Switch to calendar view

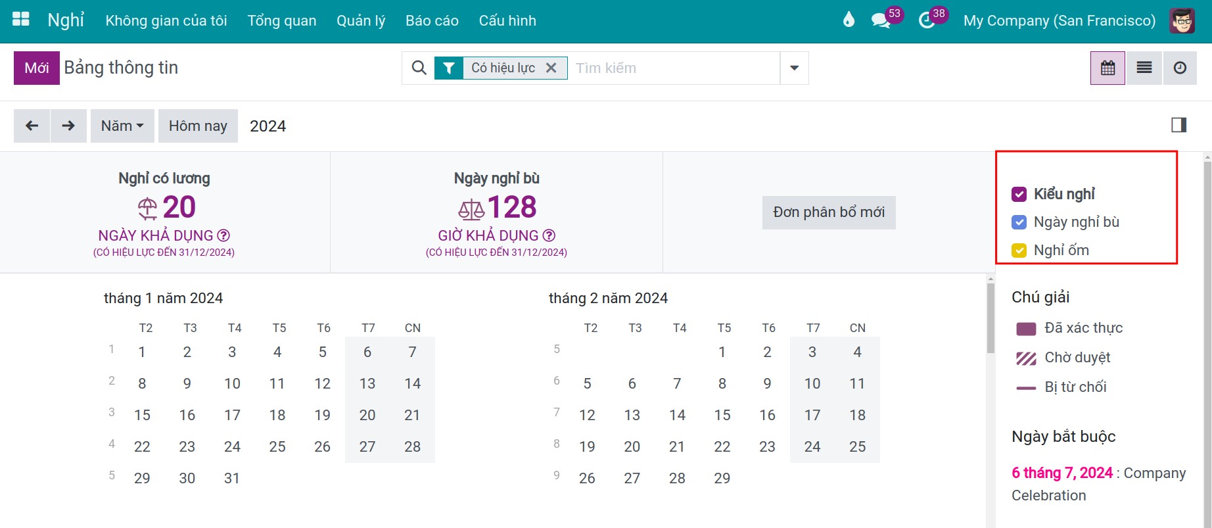click(1107, 68)
